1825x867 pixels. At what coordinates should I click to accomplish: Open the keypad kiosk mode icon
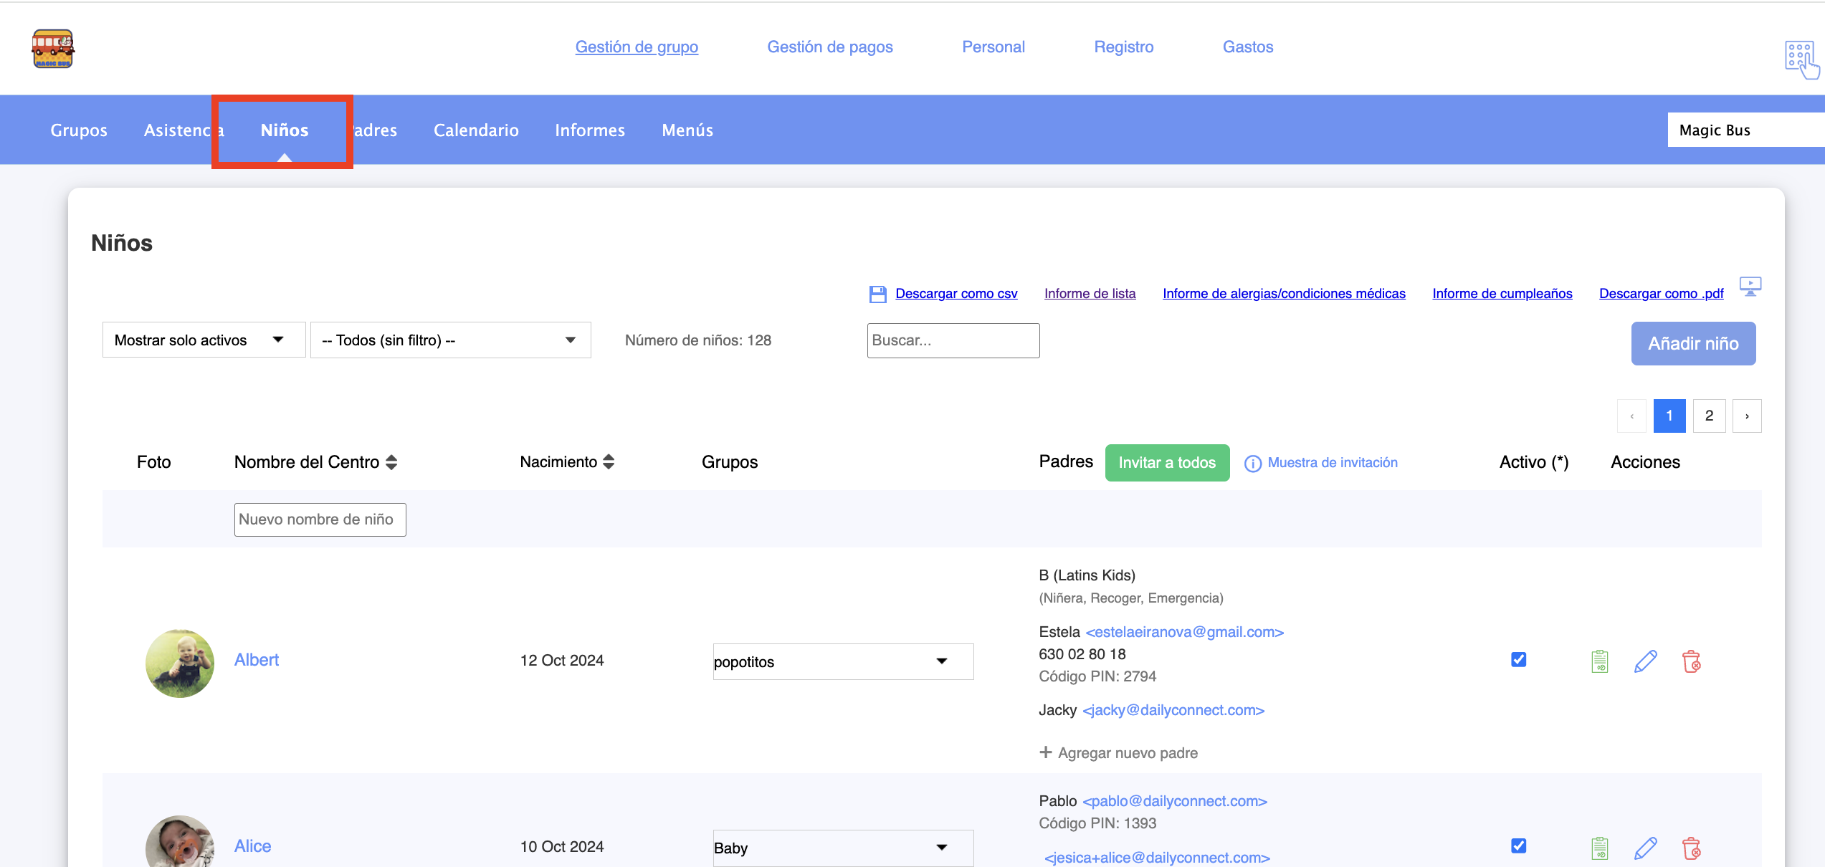coord(1801,59)
